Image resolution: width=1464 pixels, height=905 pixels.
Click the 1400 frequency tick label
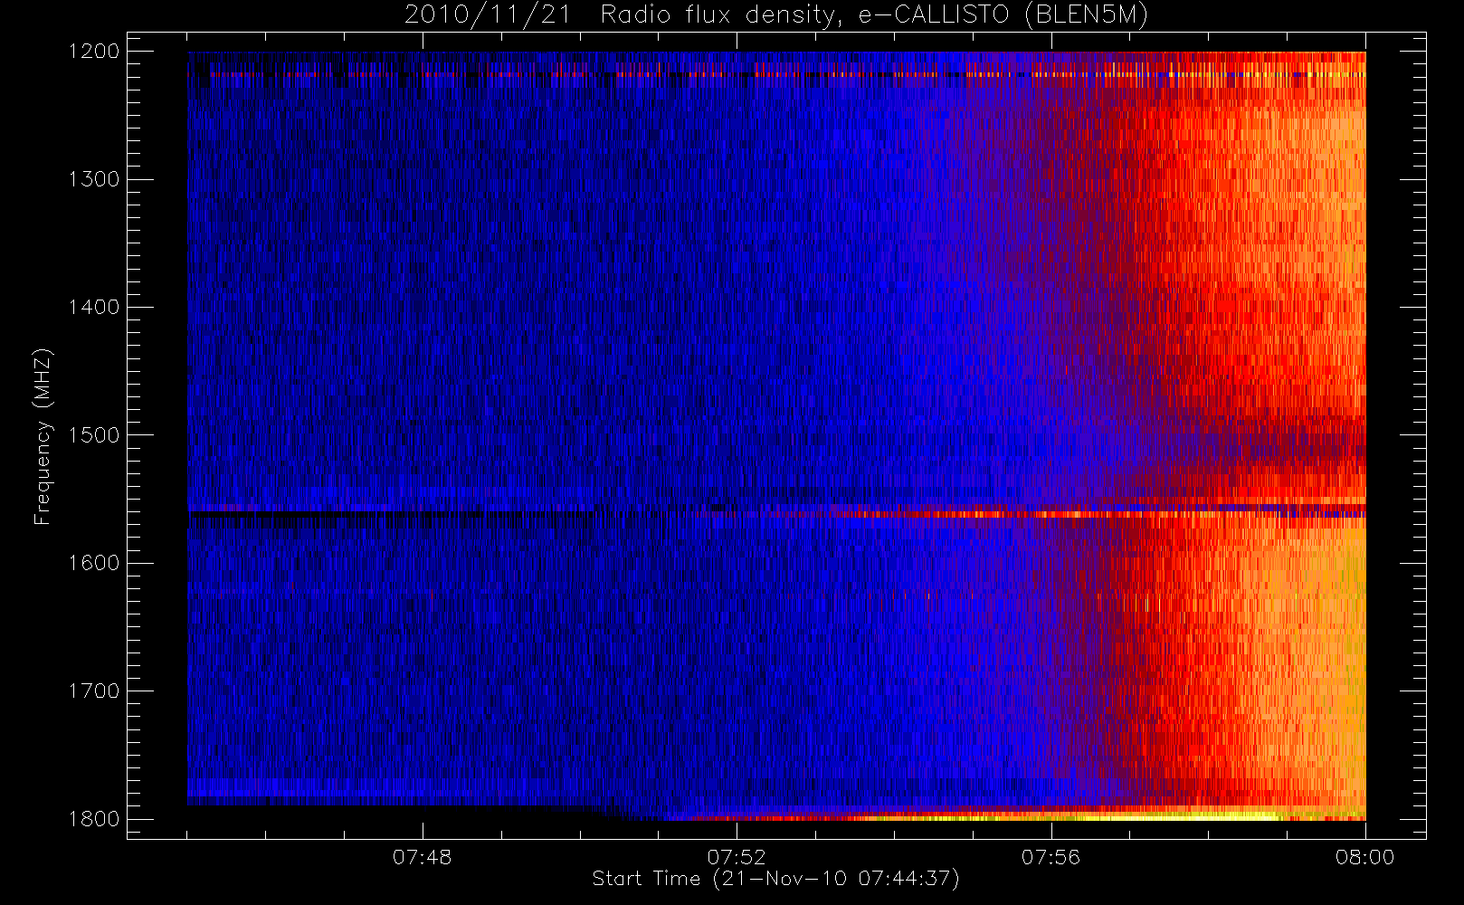tap(94, 308)
